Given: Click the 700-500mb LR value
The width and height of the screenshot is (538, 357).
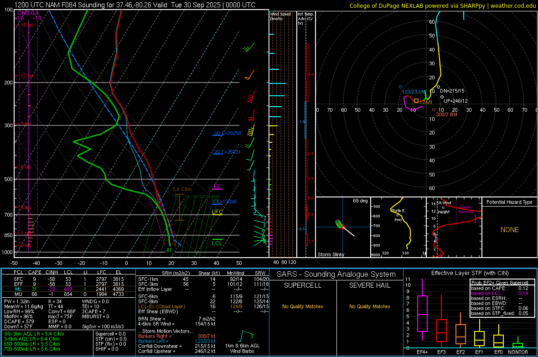Looking at the screenshot, I should coord(32,349).
